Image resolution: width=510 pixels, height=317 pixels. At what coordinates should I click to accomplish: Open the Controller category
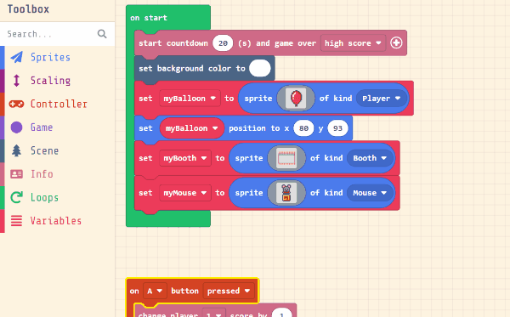(x=57, y=104)
